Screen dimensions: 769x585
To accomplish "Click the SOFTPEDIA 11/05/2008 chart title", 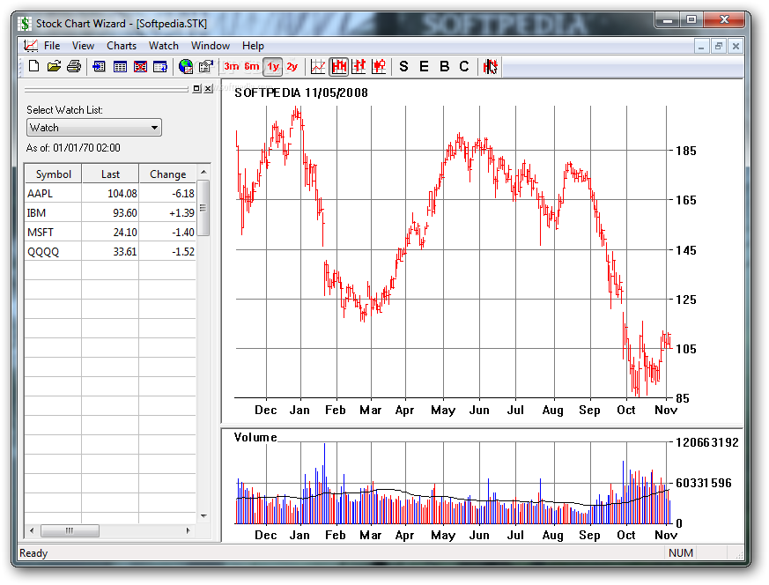I will pyautogui.click(x=301, y=93).
